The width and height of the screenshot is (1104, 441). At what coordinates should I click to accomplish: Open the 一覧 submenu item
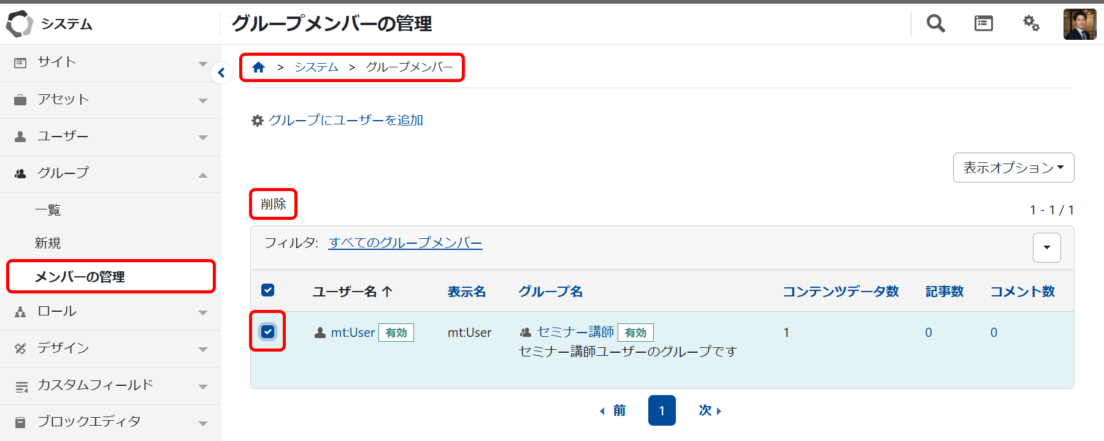point(48,210)
